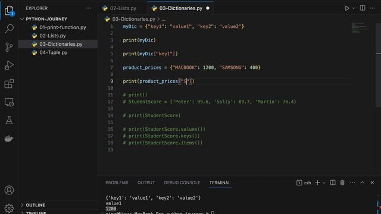Expand the OUTLINE section
The image size is (381, 214).
(x=35, y=205)
